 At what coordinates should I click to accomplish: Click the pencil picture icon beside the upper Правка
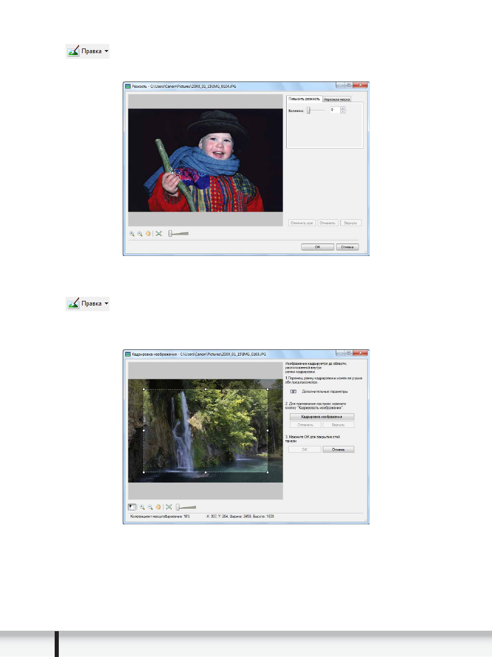[x=73, y=51]
